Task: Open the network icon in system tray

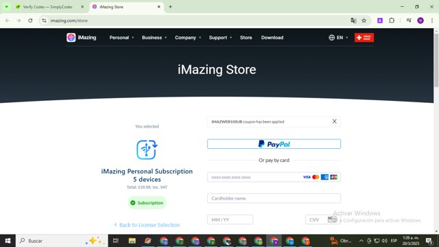Action: (x=377, y=241)
